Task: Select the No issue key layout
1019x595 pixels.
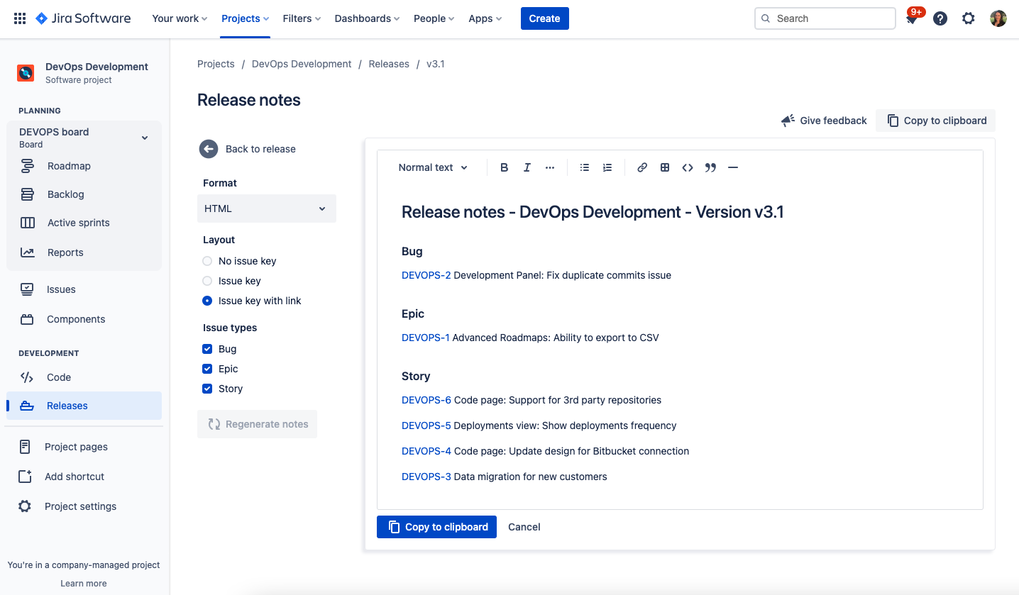Action: coord(207,261)
